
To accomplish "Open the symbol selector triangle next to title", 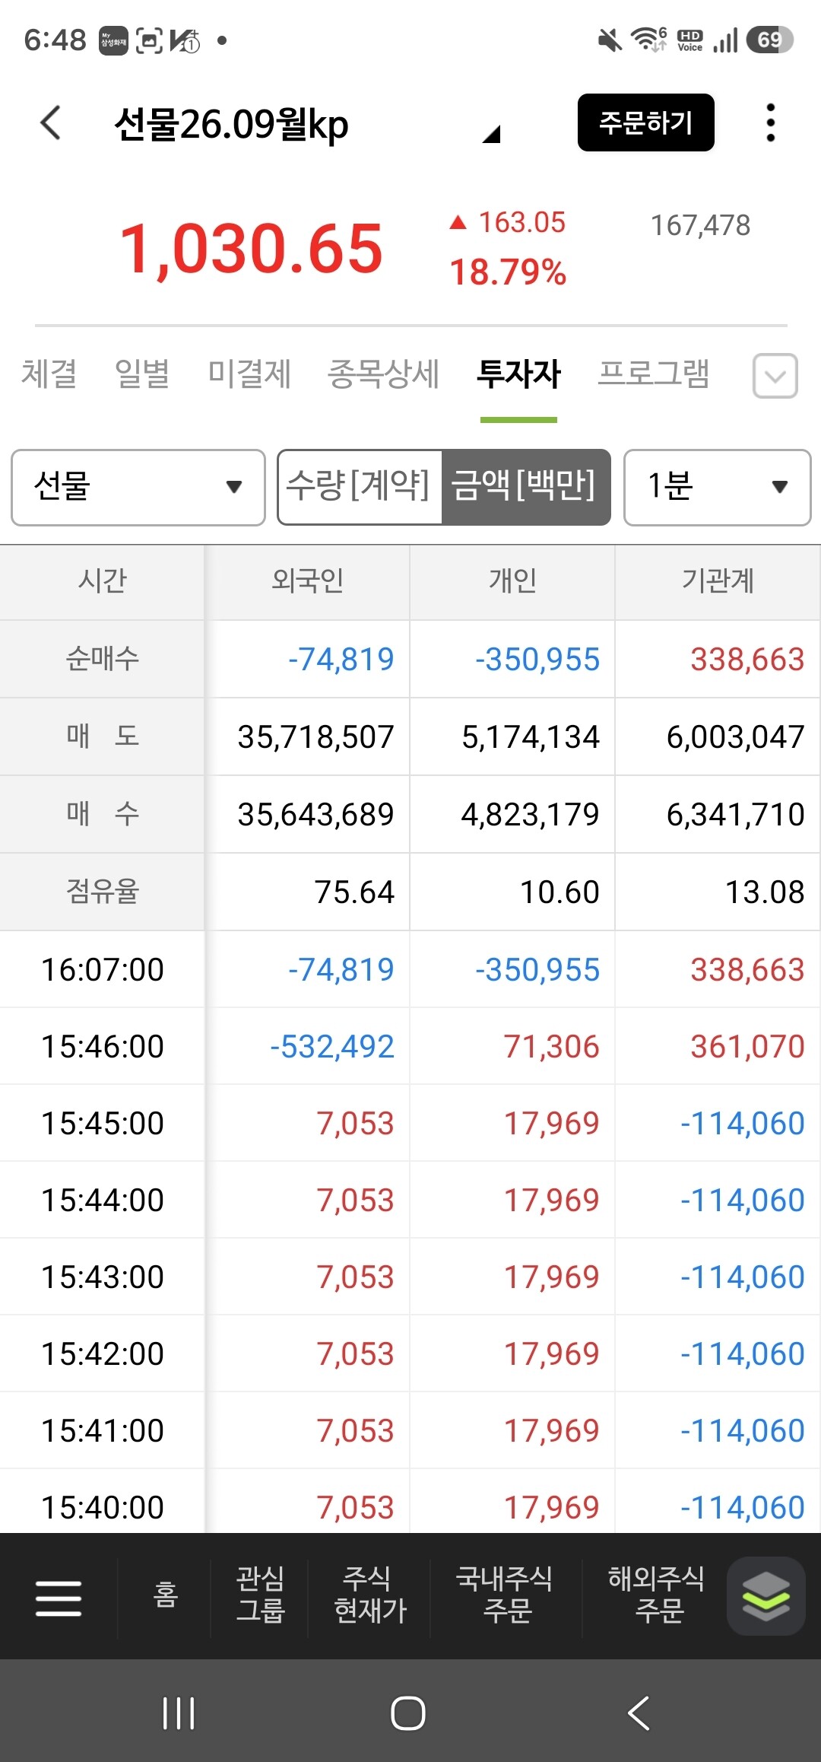I will (x=492, y=134).
